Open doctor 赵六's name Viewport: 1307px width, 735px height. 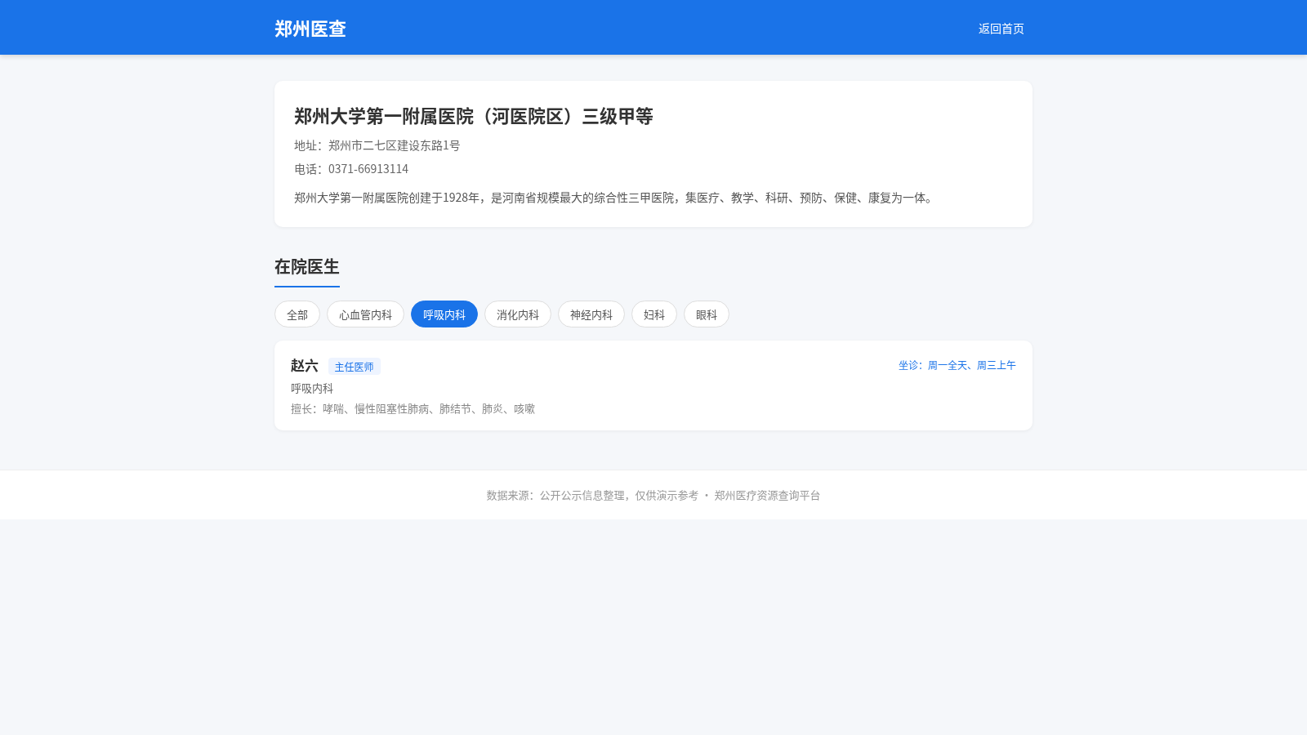305,366
